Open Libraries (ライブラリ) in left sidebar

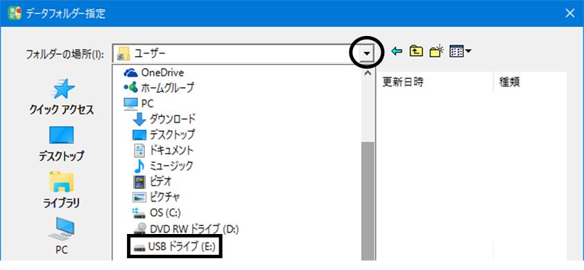[x=62, y=190]
